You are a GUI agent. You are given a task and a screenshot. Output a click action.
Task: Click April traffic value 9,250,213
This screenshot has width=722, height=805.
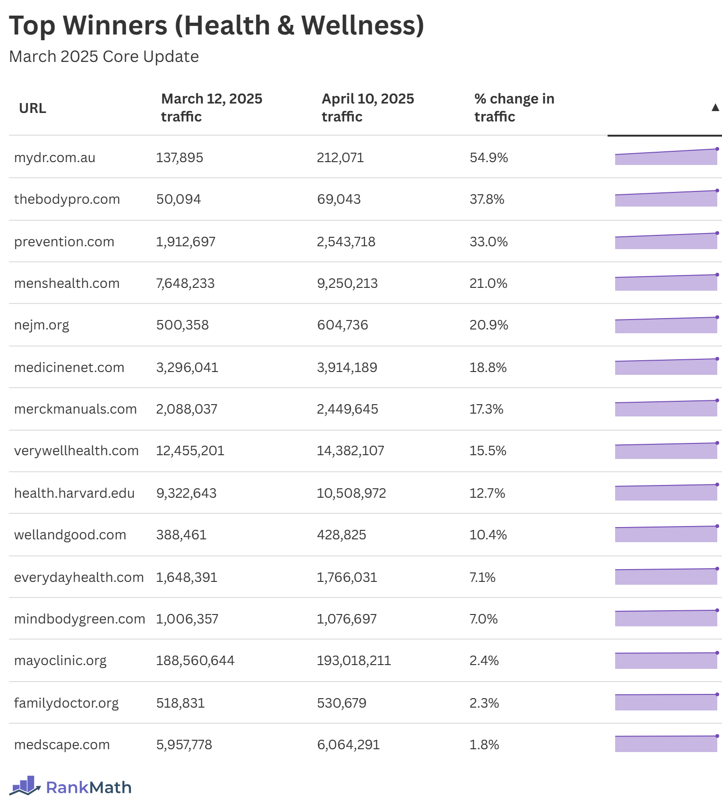click(348, 283)
